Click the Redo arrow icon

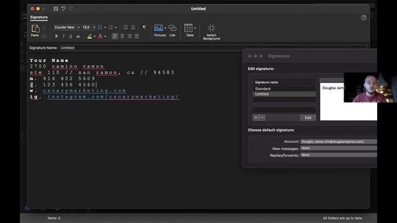coord(71,9)
